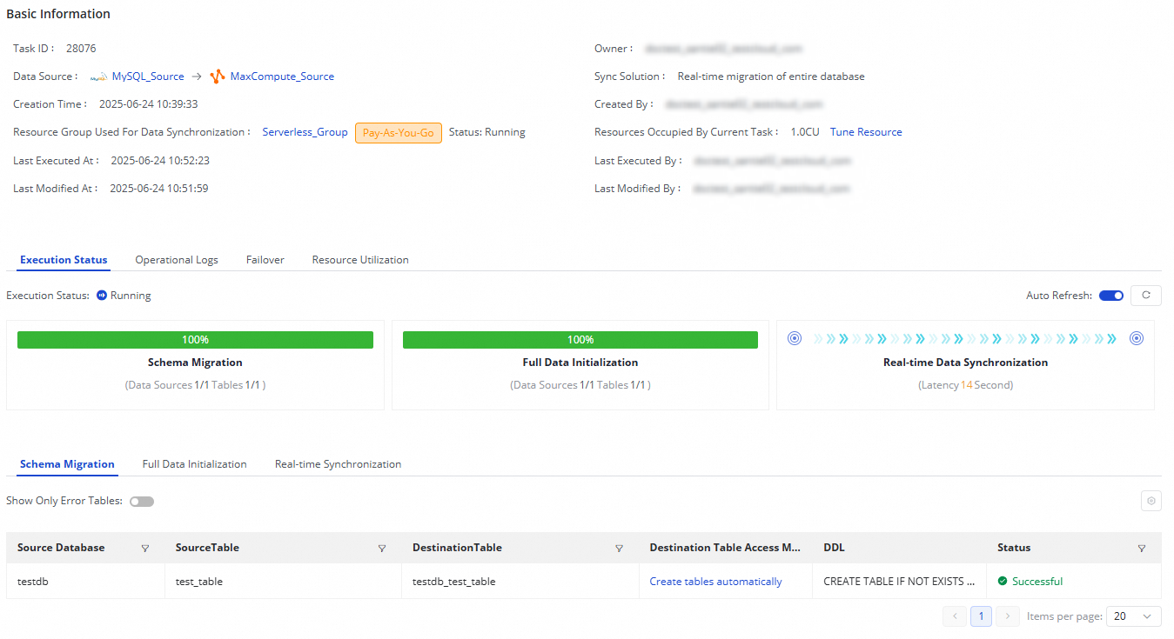Click the refresh icon button
The height and width of the screenshot is (639, 1174).
tap(1145, 296)
